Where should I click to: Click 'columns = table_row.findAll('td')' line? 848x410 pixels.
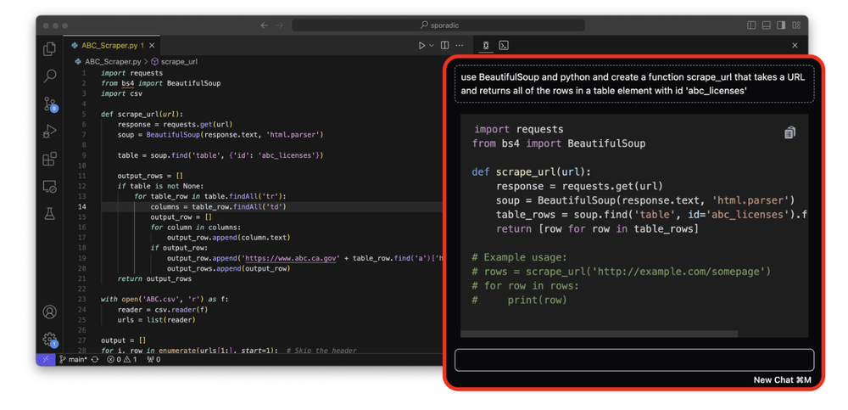218,207
